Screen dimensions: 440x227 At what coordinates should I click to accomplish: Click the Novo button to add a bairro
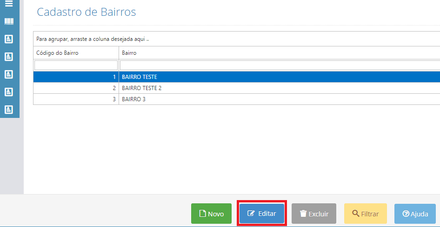211,214
